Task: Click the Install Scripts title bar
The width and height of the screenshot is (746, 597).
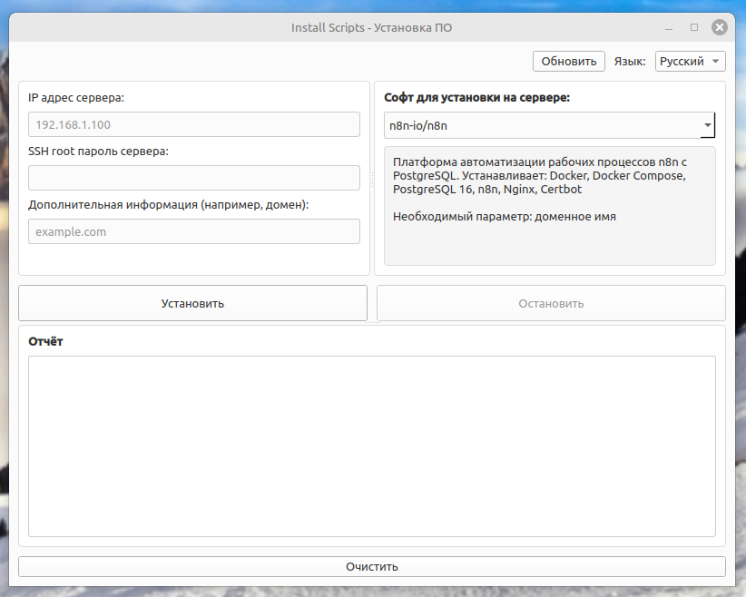Action: coord(372,27)
